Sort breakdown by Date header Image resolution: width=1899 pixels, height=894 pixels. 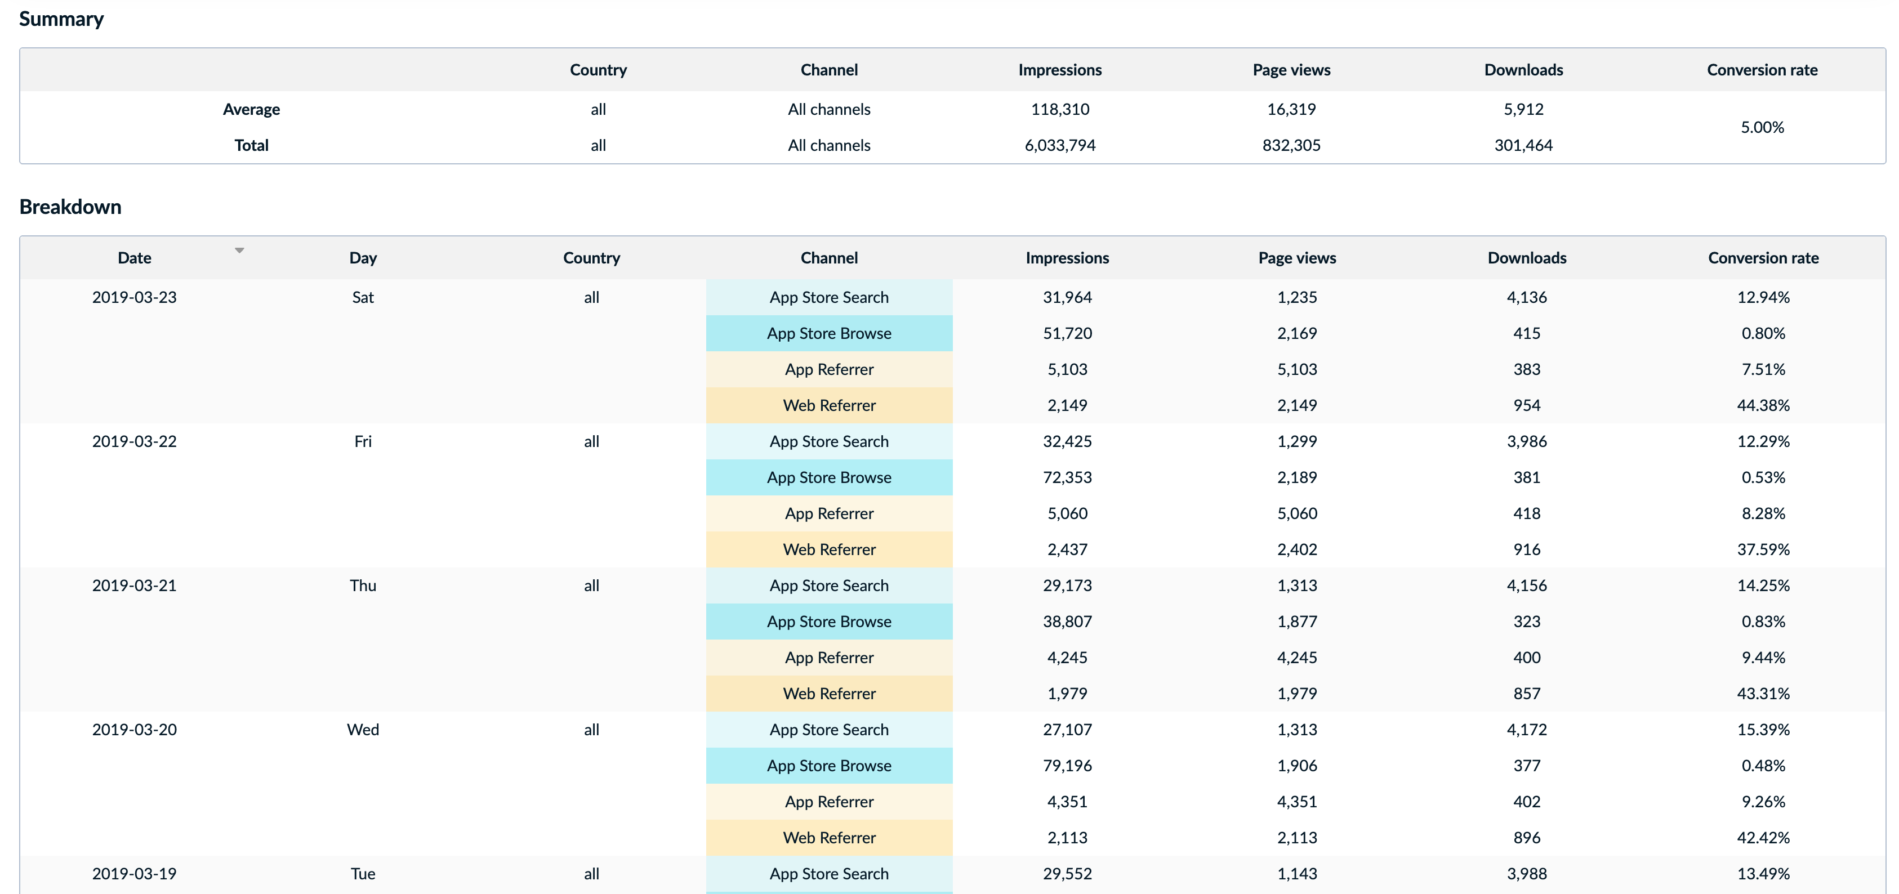(134, 258)
